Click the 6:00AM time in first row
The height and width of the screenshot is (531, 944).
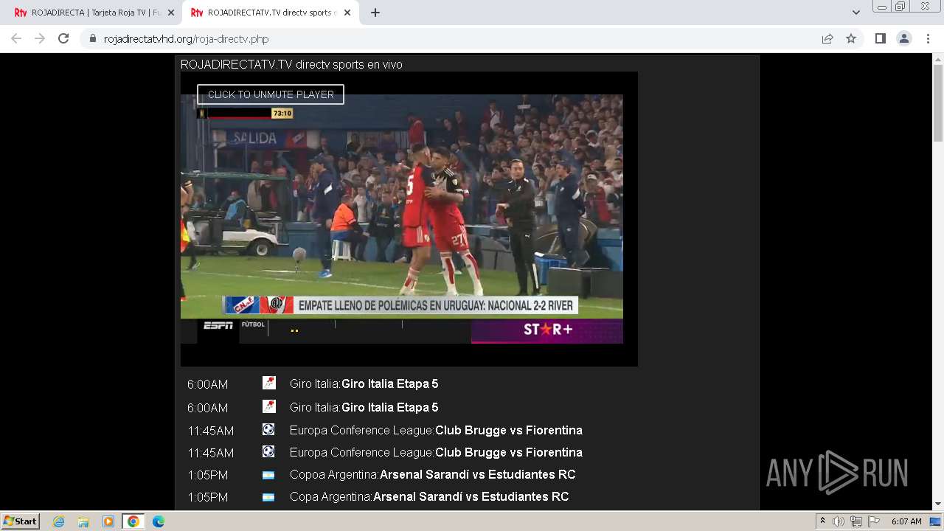click(207, 384)
